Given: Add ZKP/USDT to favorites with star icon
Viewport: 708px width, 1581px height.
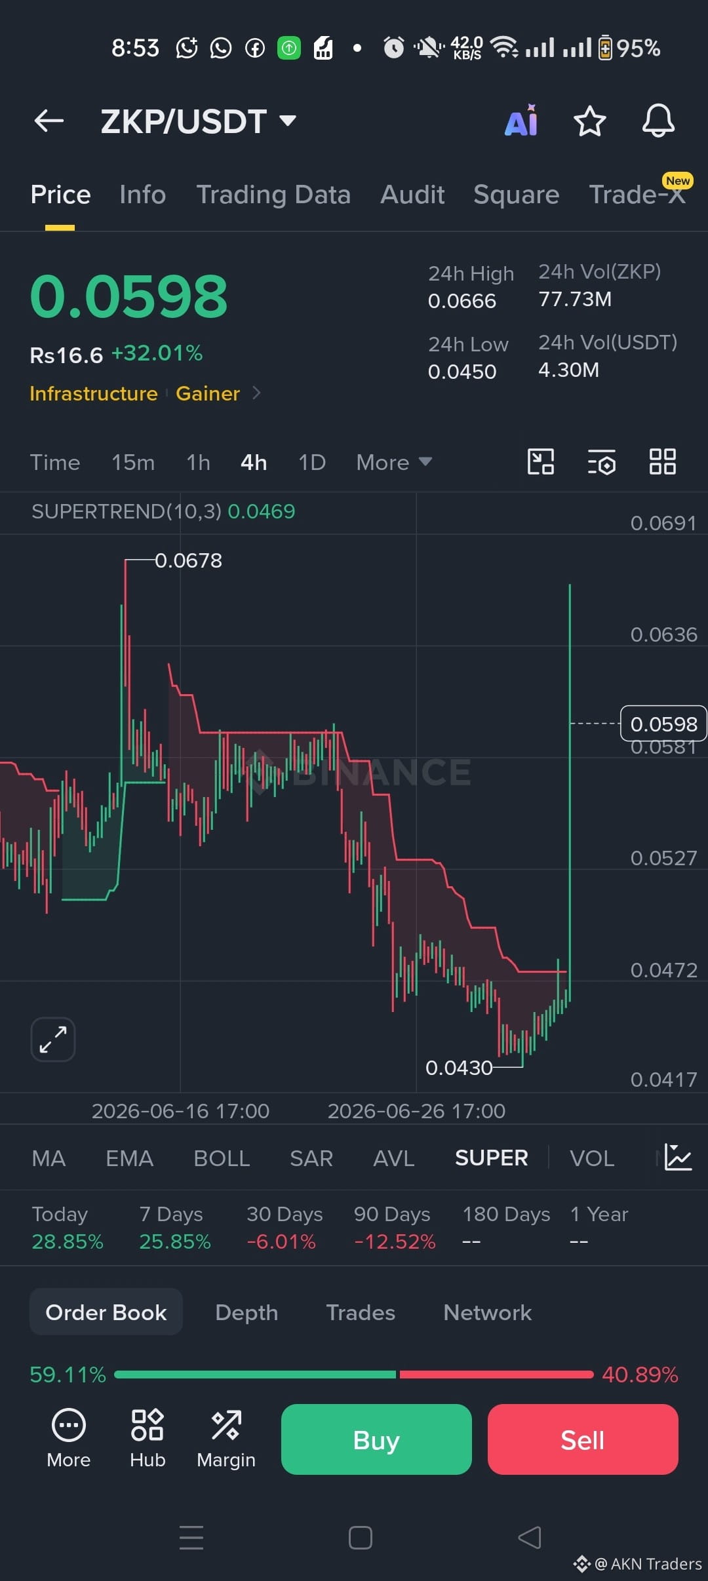Looking at the screenshot, I should pyautogui.click(x=590, y=121).
